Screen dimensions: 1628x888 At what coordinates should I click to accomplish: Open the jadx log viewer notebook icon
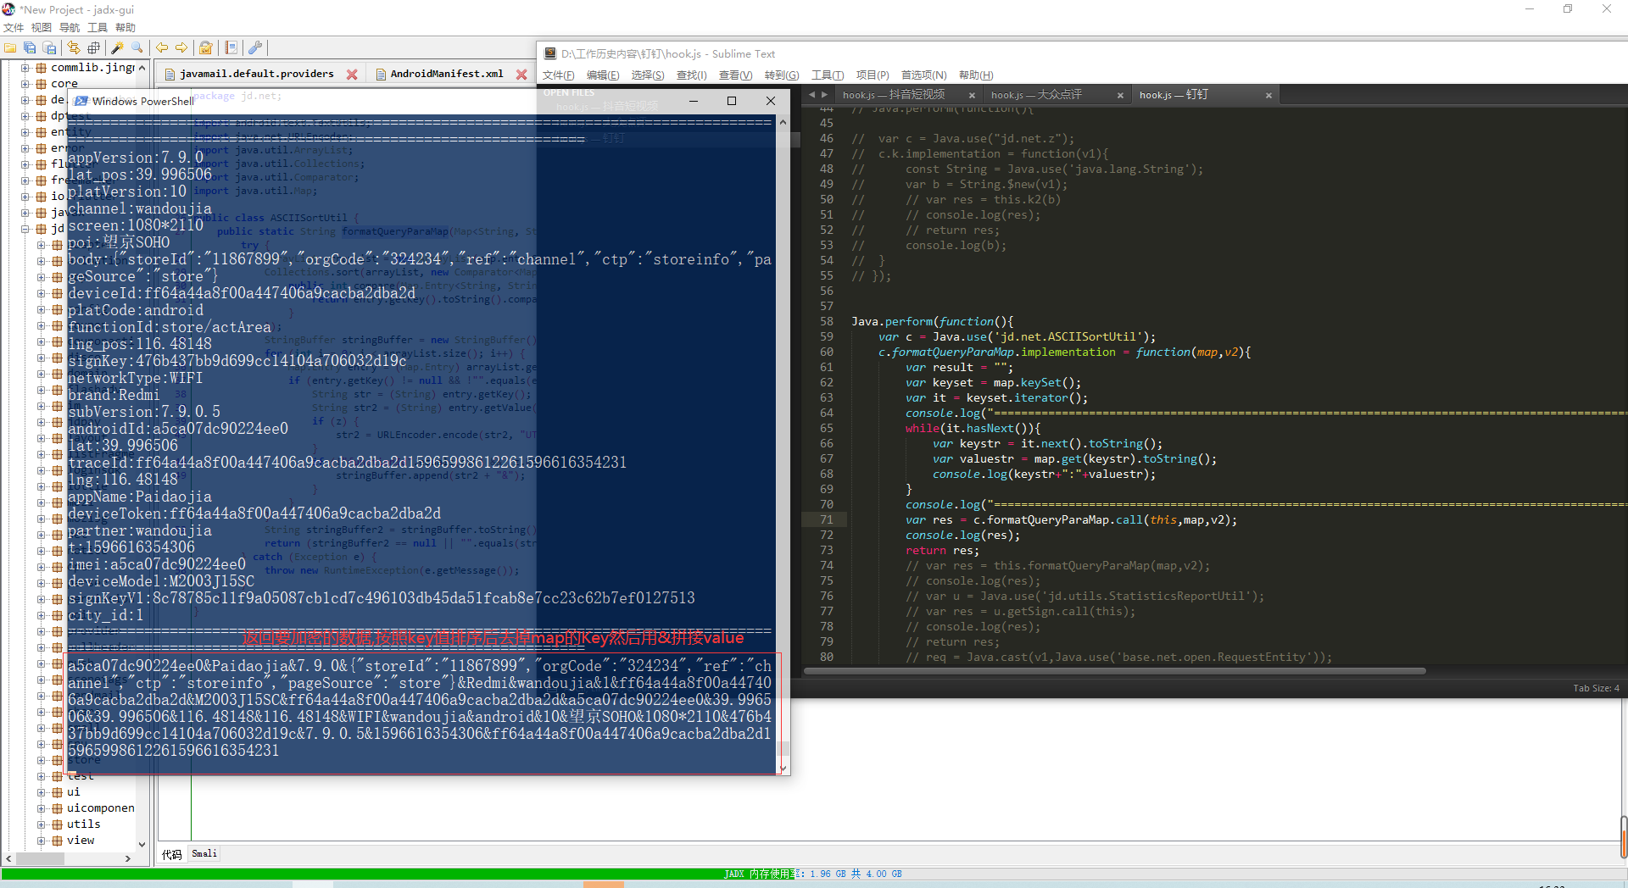coord(231,48)
